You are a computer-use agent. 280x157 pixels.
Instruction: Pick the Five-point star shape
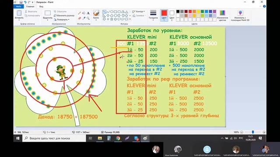[112, 19]
